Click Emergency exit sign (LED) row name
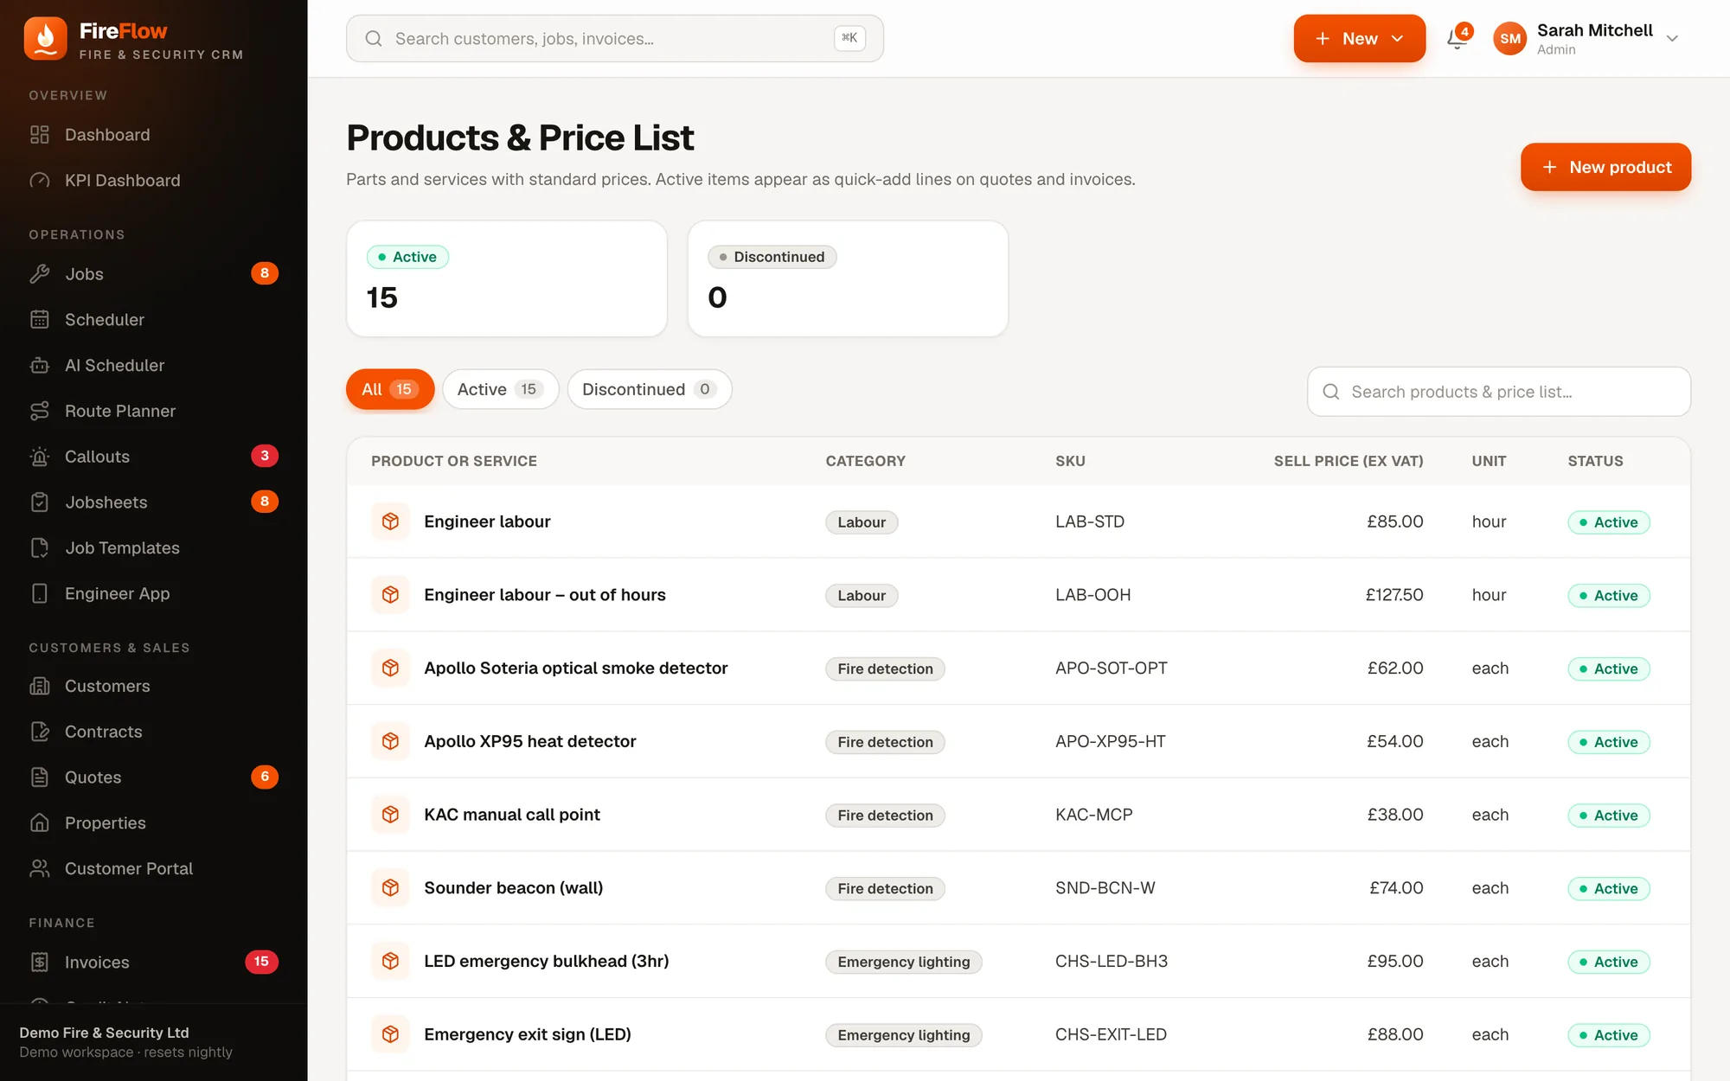The height and width of the screenshot is (1081, 1730). click(528, 1035)
